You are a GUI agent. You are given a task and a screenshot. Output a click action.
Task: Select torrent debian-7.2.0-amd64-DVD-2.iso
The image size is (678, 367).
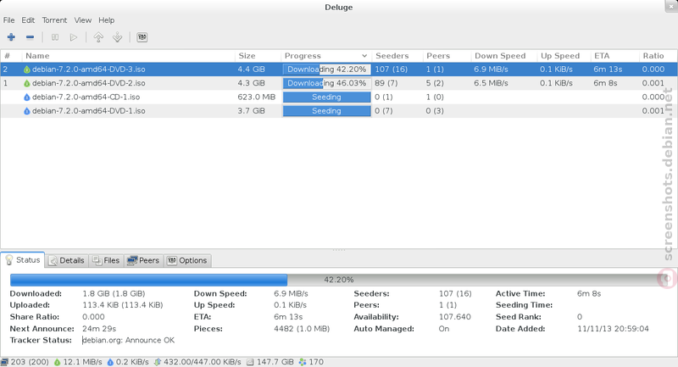coord(339,83)
